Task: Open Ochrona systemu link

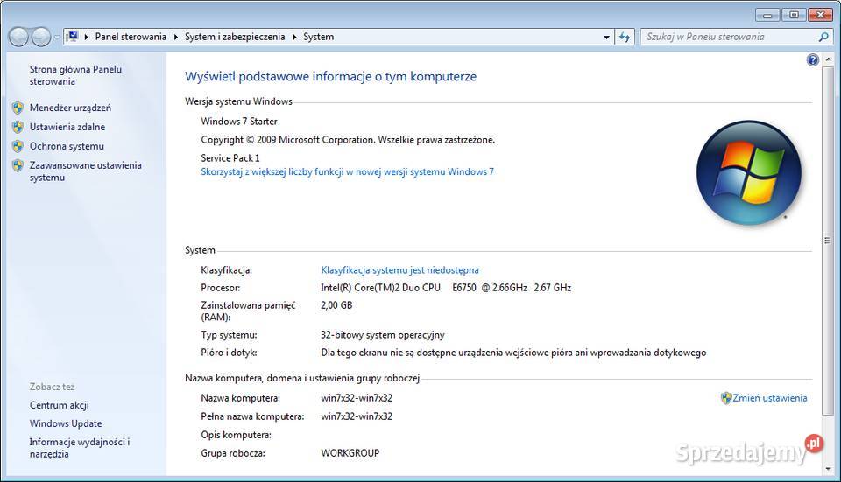Action: tap(67, 146)
